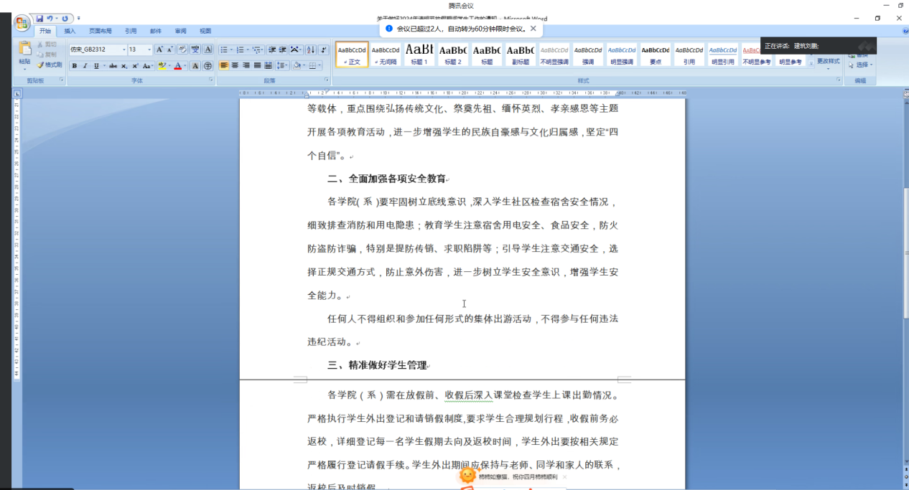Click the Format Painter tool
Viewport: 909px width, 490px height.
pos(50,65)
